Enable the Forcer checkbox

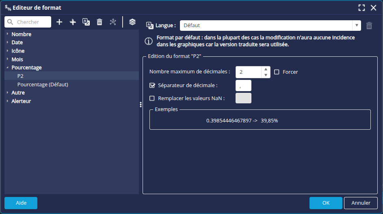click(277, 72)
